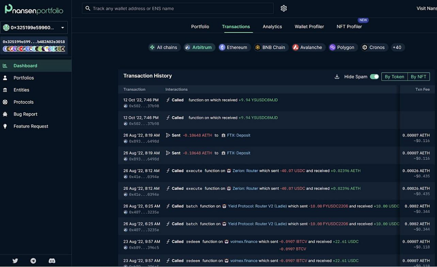Expand the wallet address dropdown arrow
Image resolution: width=437 pixels, height=267 pixels.
point(62,28)
